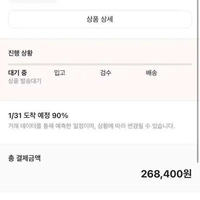Open the 상품 상세 product details button

[100, 19]
